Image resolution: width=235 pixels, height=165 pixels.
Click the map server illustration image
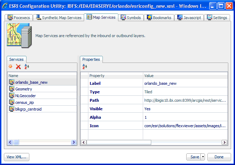[19, 36]
